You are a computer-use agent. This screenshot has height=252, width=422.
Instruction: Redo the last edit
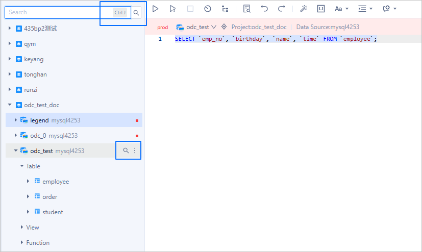[x=281, y=9]
